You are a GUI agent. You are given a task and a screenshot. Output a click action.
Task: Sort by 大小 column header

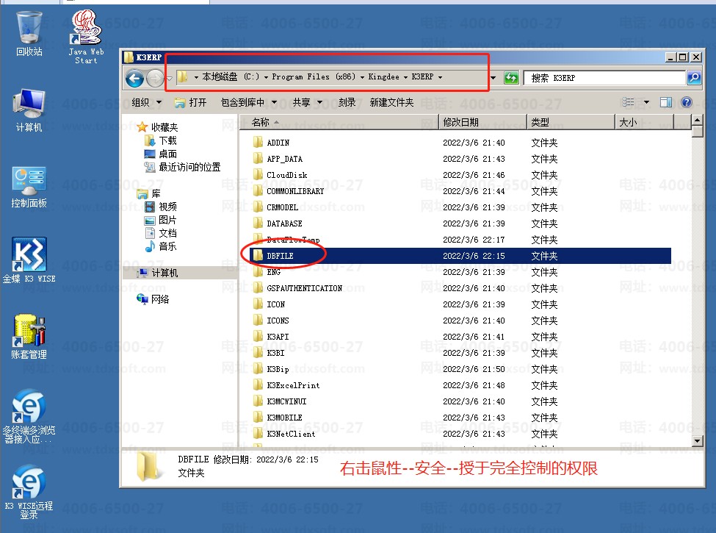coord(644,122)
